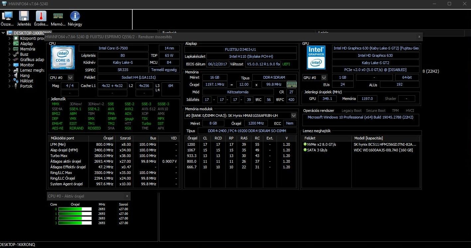
Task: Click Ring/LLC Max row
Action: click(x=114, y=173)
